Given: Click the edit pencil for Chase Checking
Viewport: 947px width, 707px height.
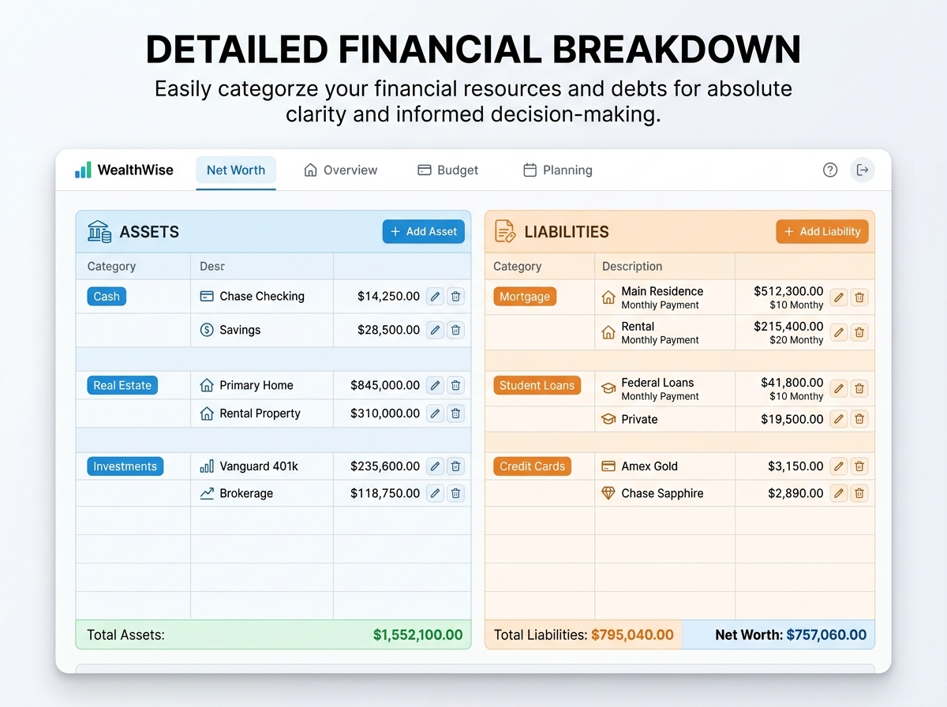Looking at the screenshot, I should point(435,297).
